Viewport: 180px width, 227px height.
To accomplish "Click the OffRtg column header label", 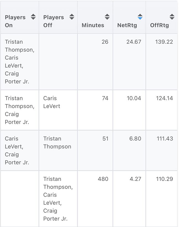I will [x=160, y=25].
